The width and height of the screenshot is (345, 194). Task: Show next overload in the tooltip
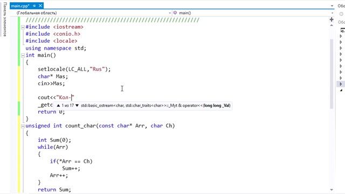77,106
